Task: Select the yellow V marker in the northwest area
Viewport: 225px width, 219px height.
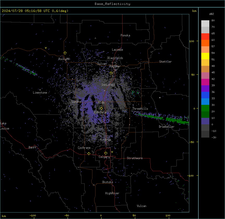Action: 46,48
